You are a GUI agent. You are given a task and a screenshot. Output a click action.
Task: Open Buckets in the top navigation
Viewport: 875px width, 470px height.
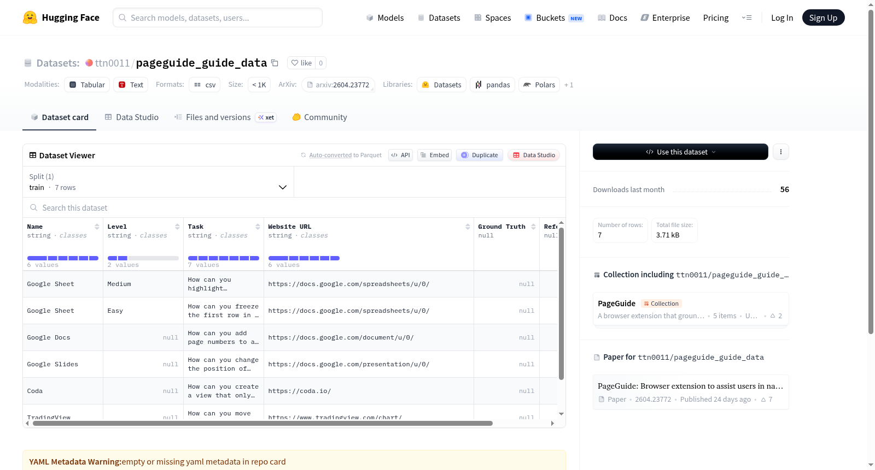[x=554, y=18]
